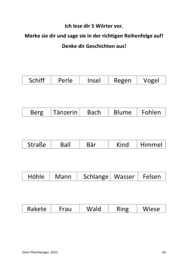Viewport: 188px width, 266px height.
Task: Select the word 'Vogel'
Action: pyautogui.click(x=151, y=80)
